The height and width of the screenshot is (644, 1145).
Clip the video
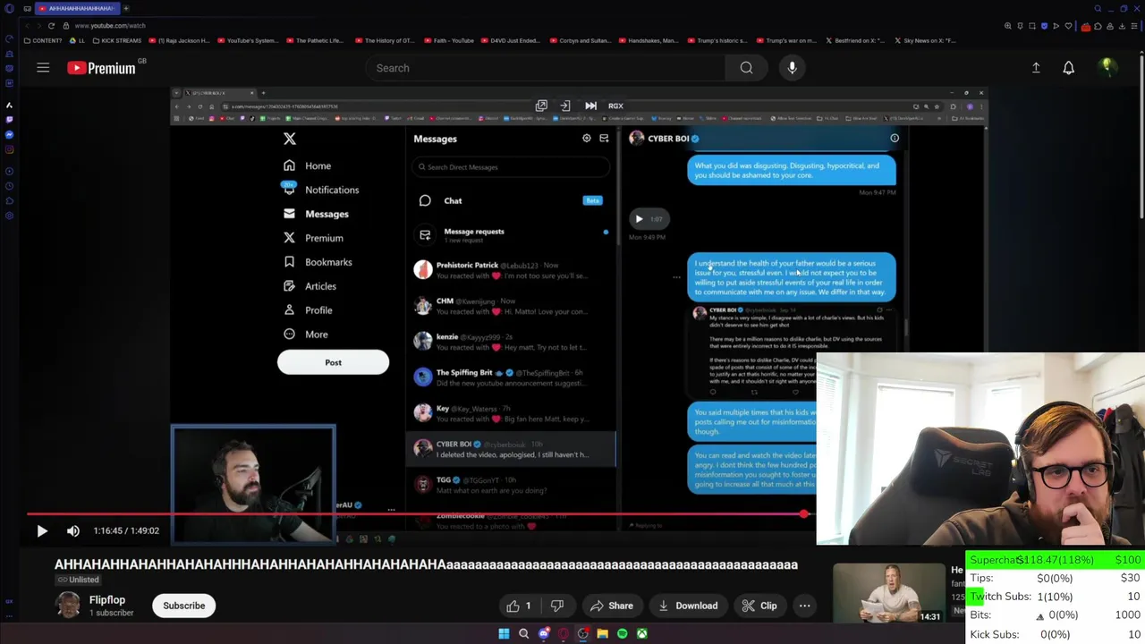(x=759, y=606)
